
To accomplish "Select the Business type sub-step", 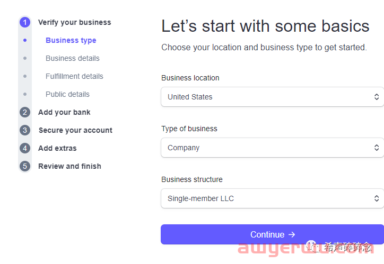I will click(x=71, y=40).
